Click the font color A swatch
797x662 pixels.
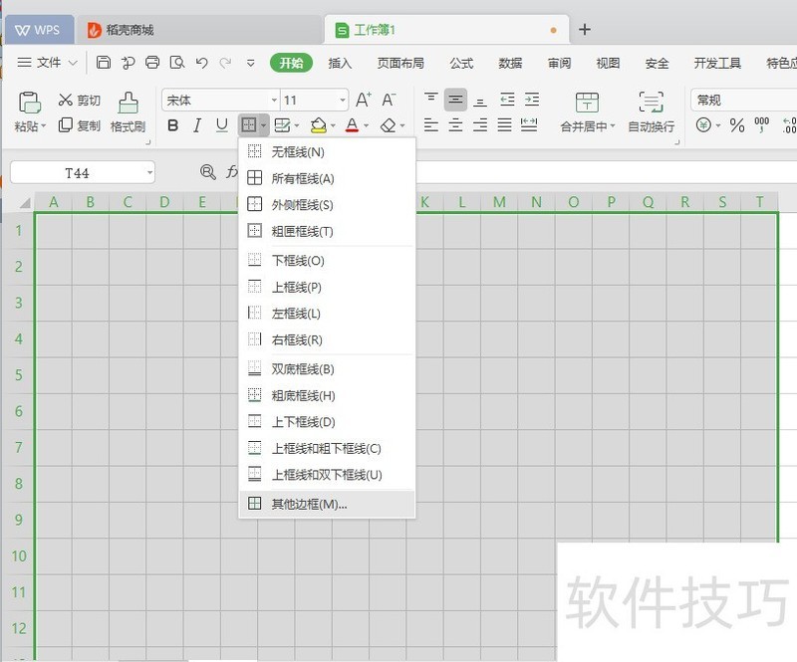[351, 125]
